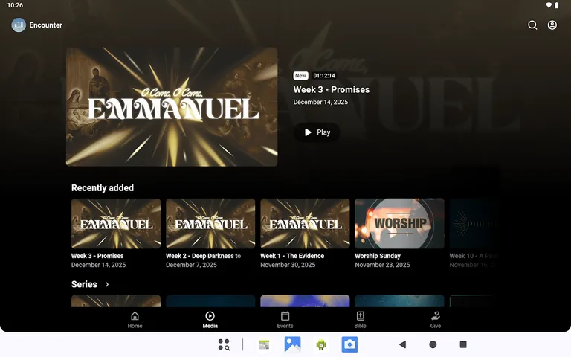The width and height of the screenshot is (571, 357).
Task: Open the first Series card thumbnail
Action: (x=116, y=301)
